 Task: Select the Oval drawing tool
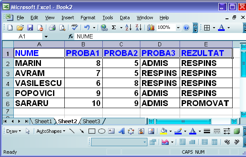(101, 131)
